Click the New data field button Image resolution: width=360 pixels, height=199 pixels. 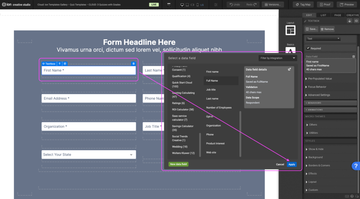pyautogui.click(x=178, y=164)
